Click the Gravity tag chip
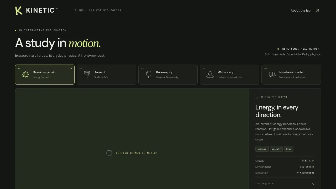336x189 pixels. click(276, 149)
